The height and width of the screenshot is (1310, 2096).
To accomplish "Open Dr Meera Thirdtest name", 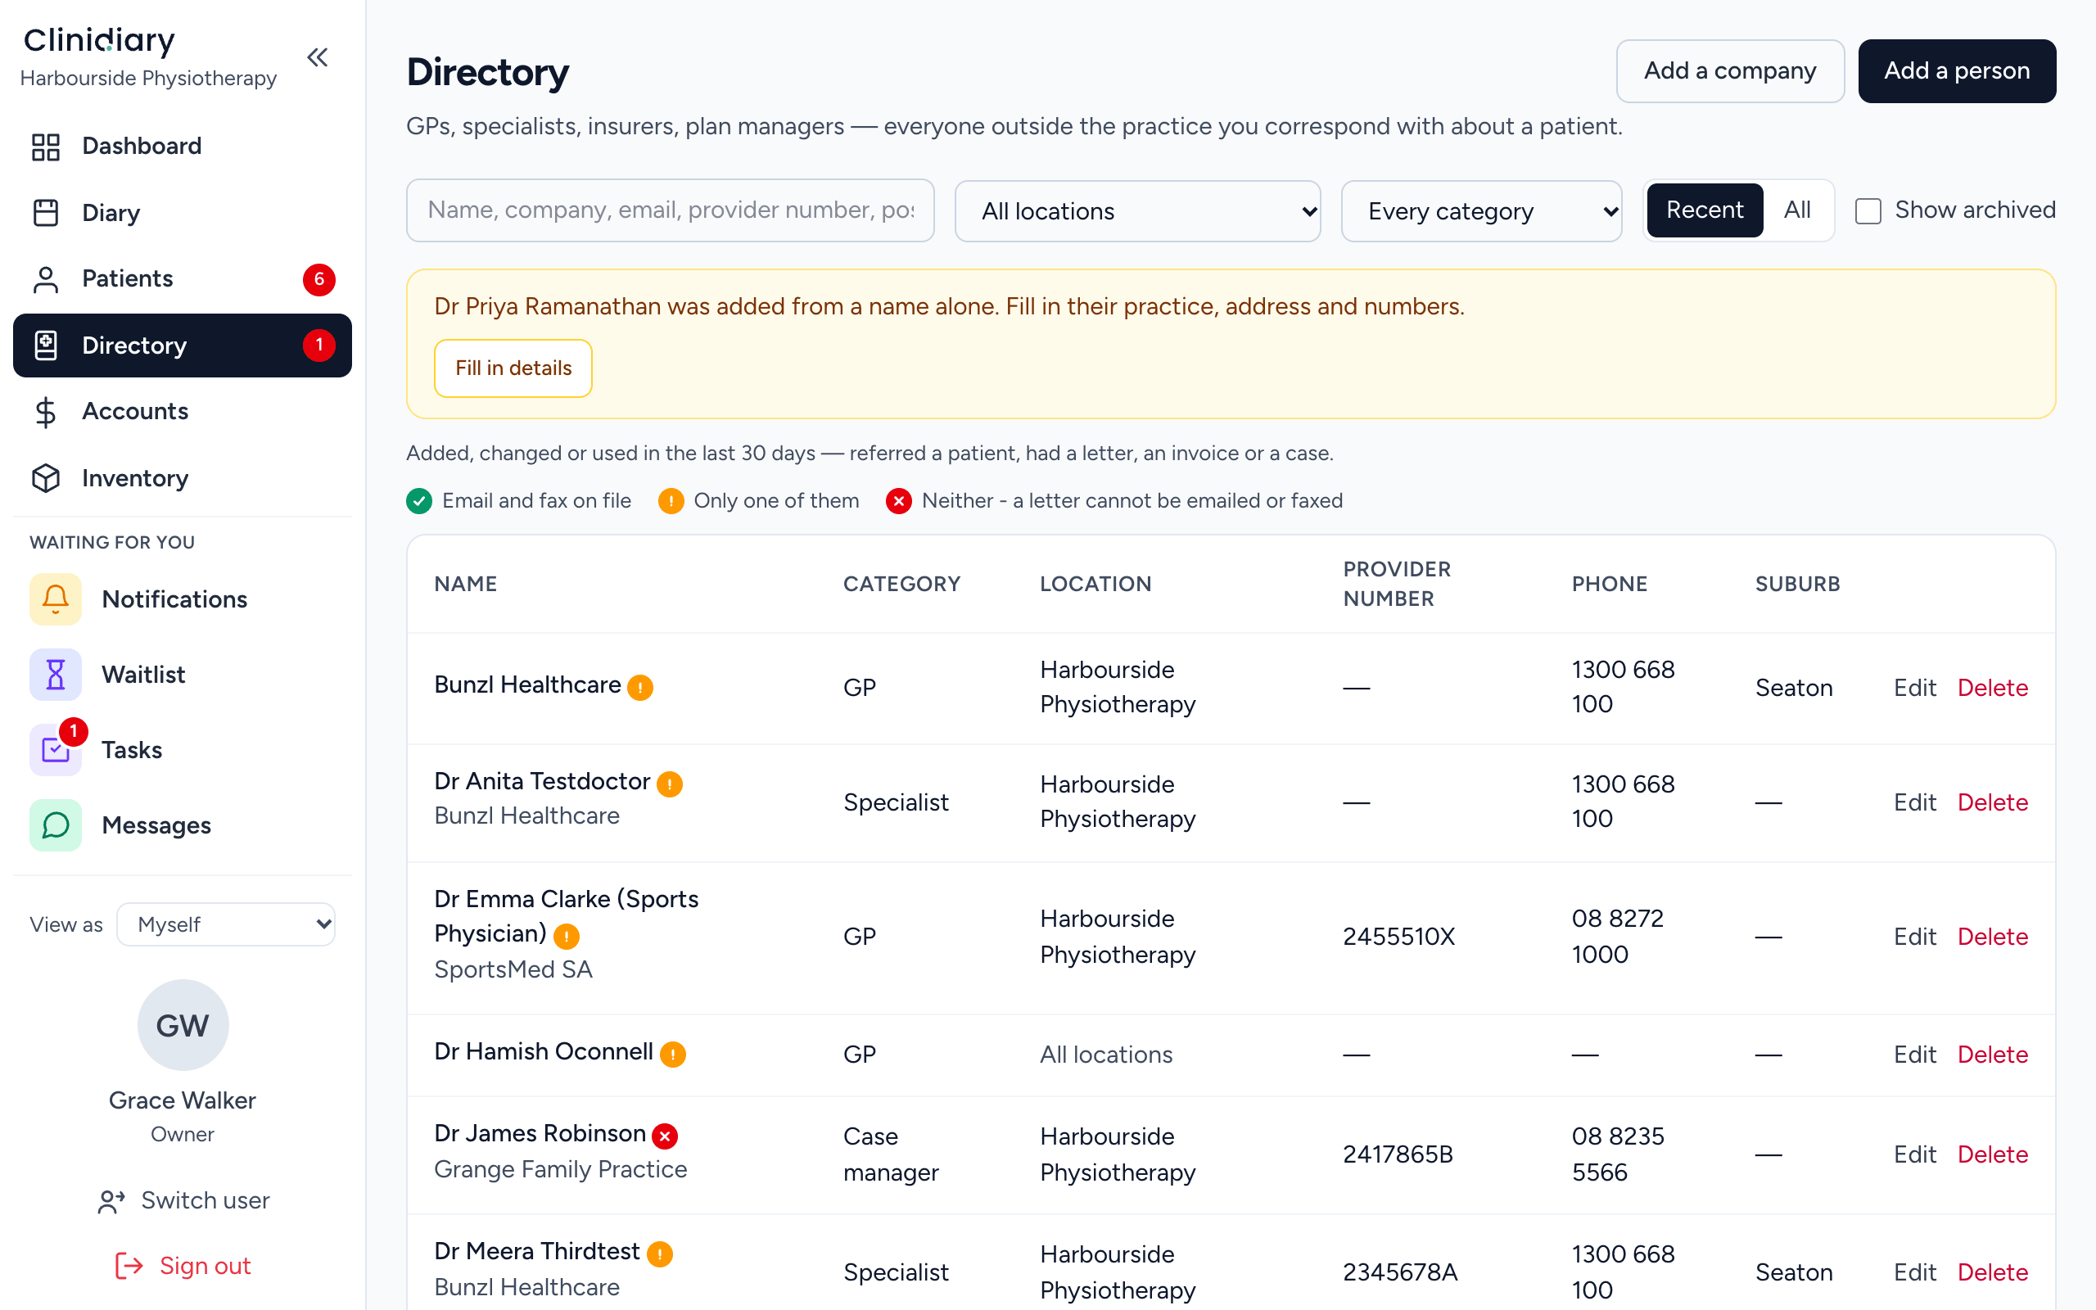I will [536, 1251].
